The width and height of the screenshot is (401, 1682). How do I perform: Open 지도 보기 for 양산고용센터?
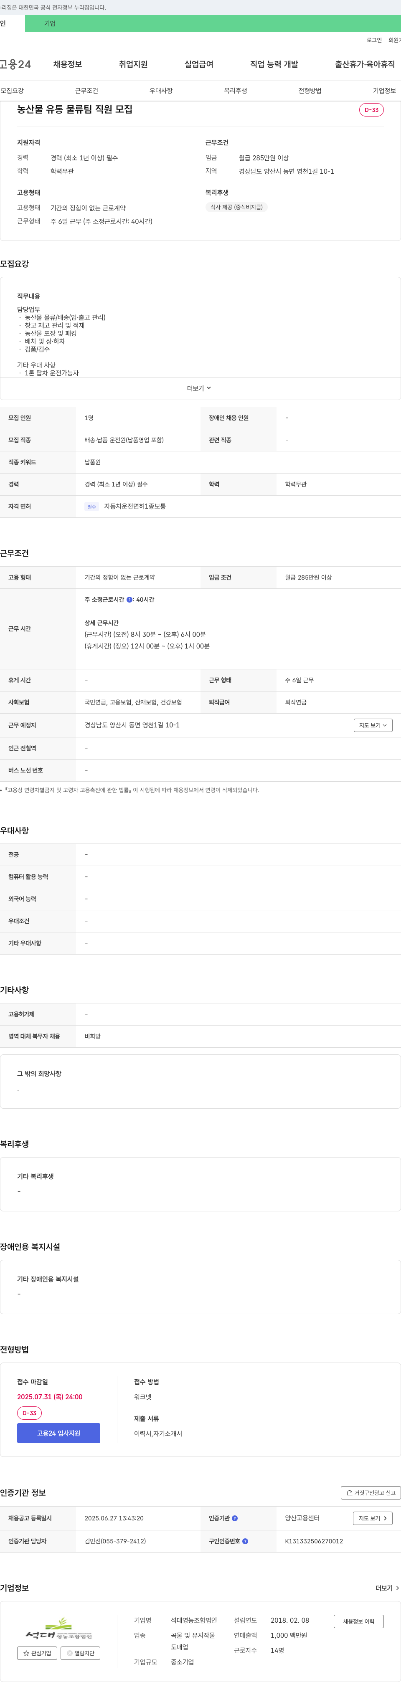pyautogui.click(x=373, y=1519)
